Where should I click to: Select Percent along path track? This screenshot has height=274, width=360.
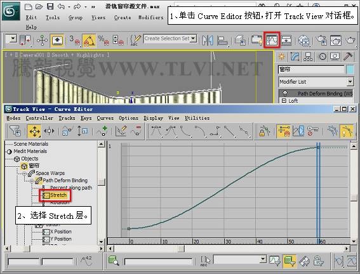(x=71, y=188)
